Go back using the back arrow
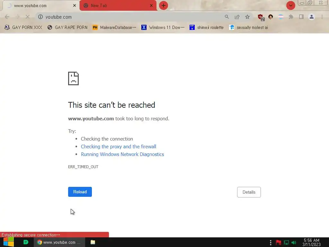 tap(7, 17)
